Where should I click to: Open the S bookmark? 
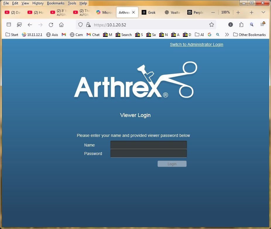[x=139, y=35]
